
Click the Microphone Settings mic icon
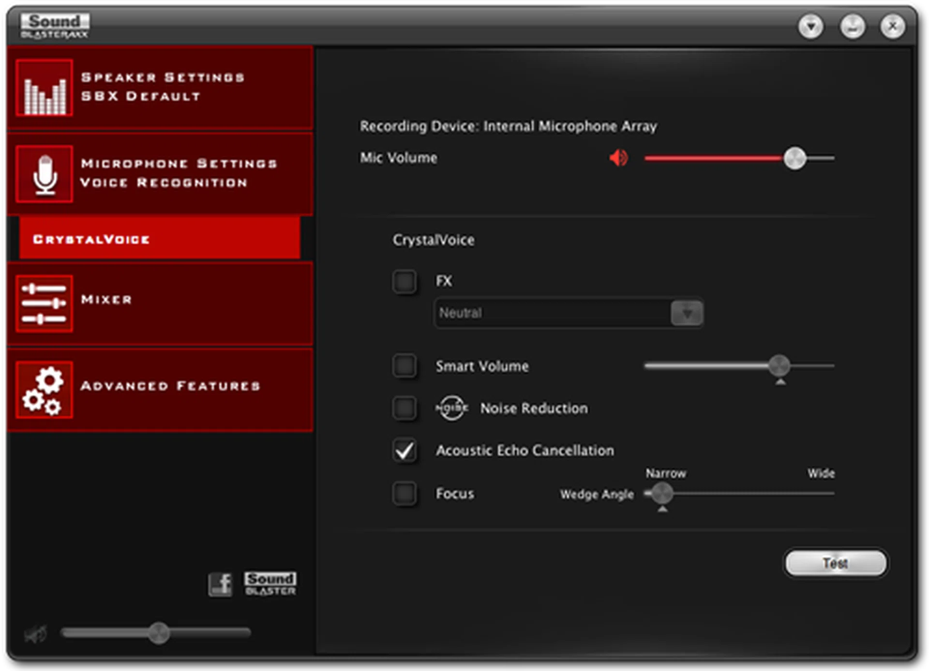click(x=44, y=174)
